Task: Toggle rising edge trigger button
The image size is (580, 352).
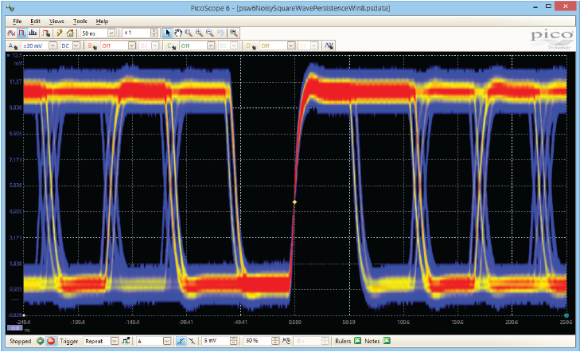Action: pyautogui.click(x=183, y=341)
